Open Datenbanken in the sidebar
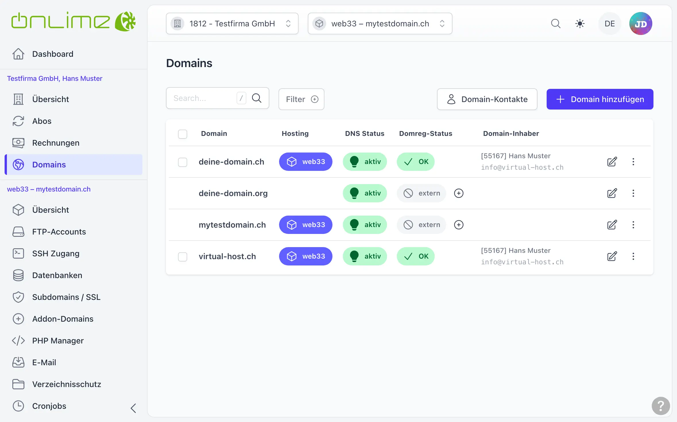 pos(73,275)
